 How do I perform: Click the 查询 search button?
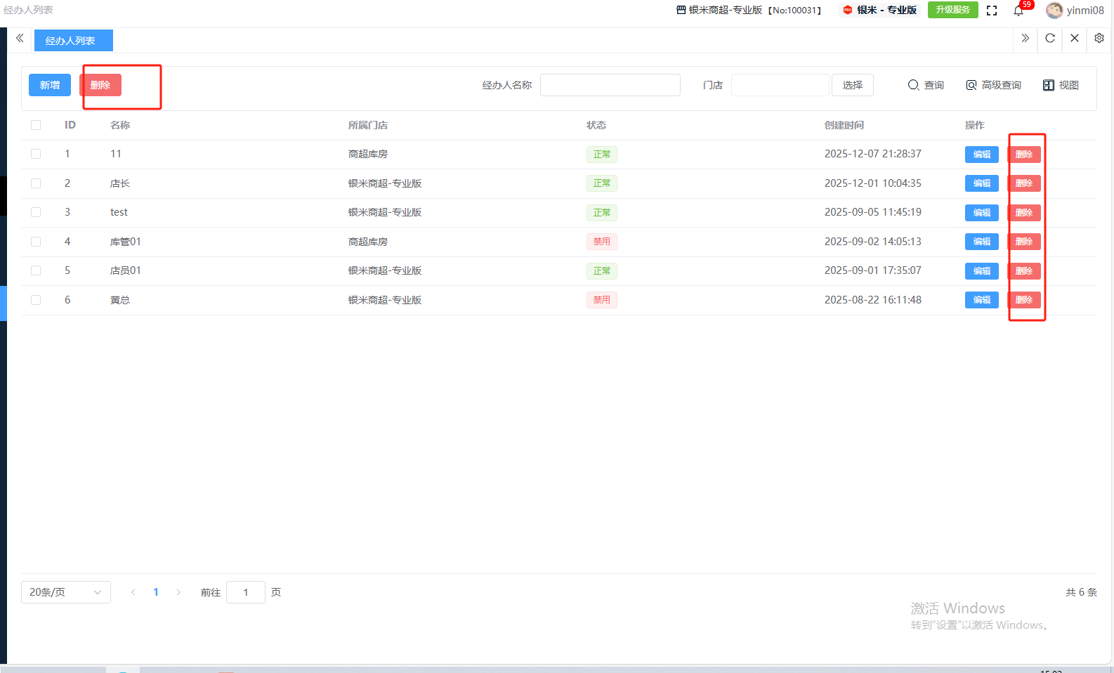tap(926, 85)
